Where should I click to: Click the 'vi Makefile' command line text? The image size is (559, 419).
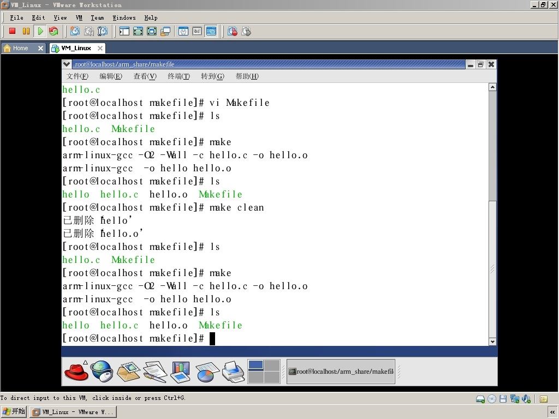click(x=239, y=103)
